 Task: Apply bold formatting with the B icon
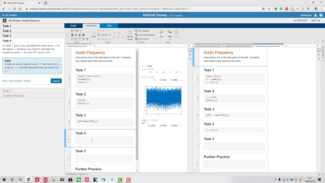(x=72, y=35)
